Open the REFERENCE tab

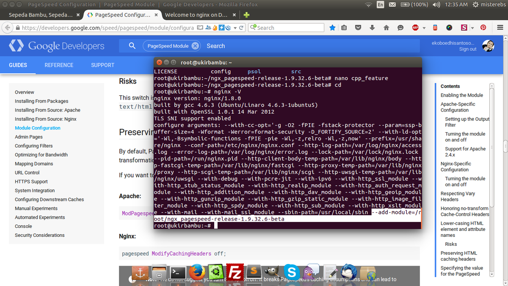point(59,65)
